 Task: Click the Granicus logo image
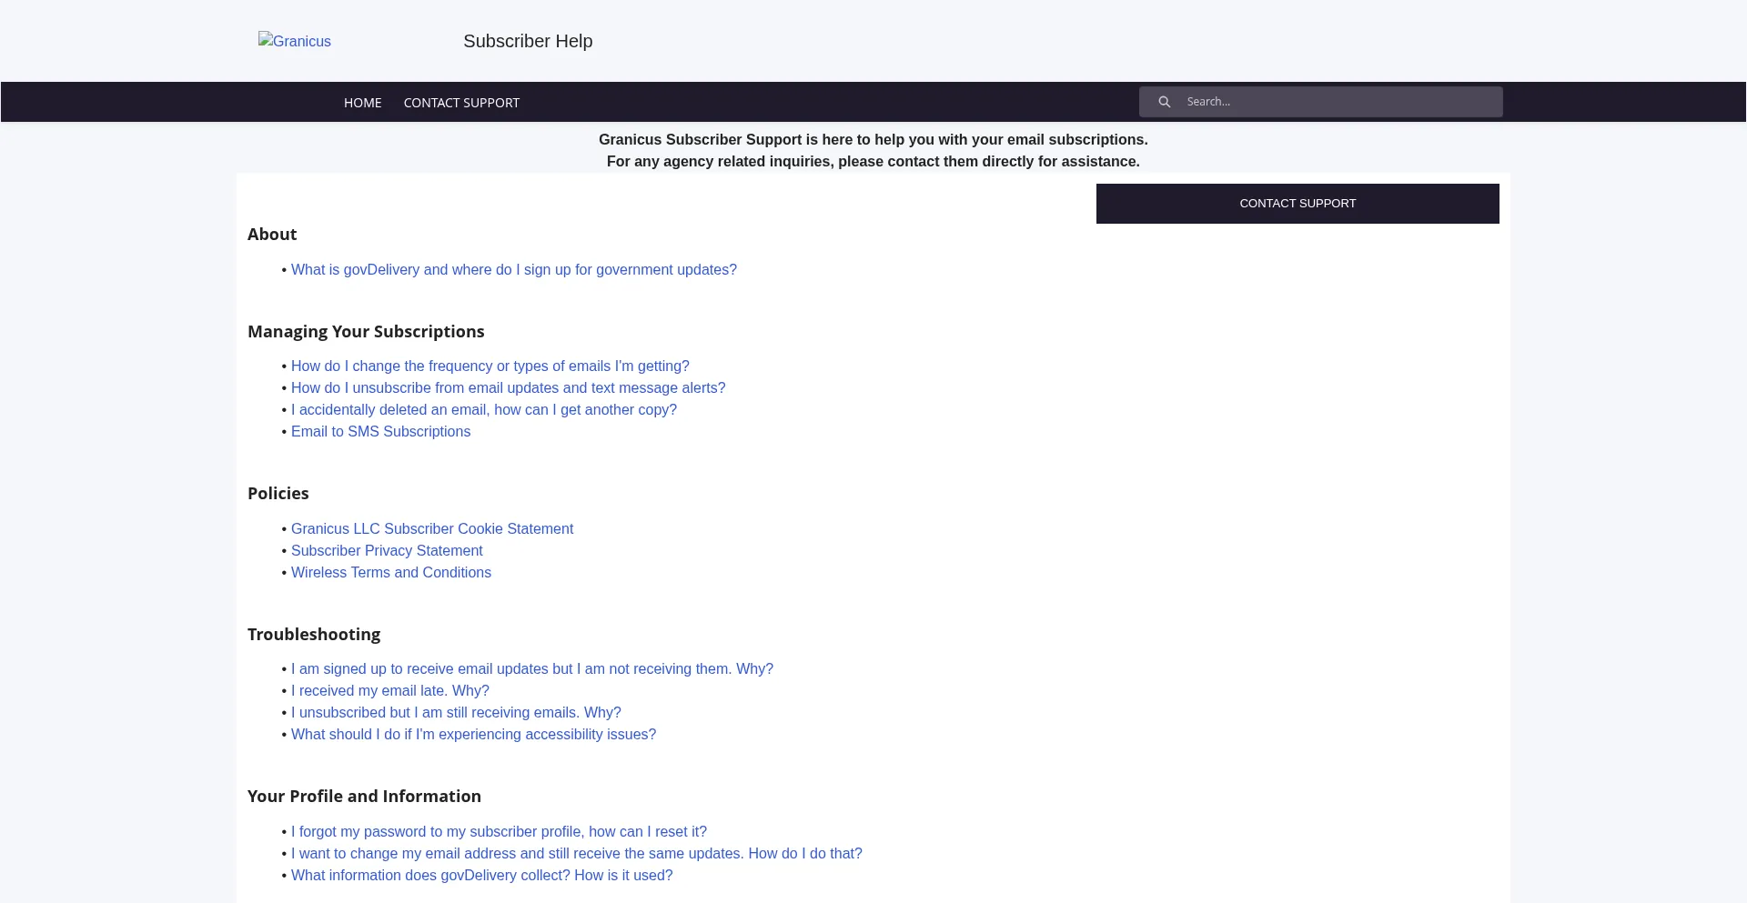[295, 41]
